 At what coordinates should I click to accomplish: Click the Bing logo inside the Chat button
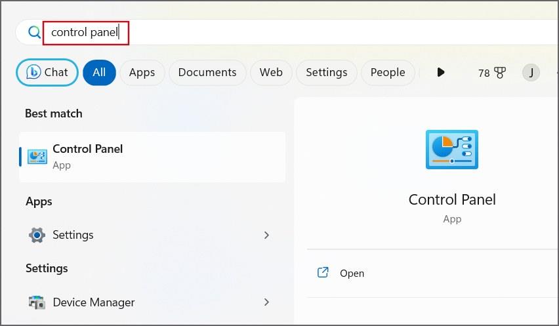33,72
